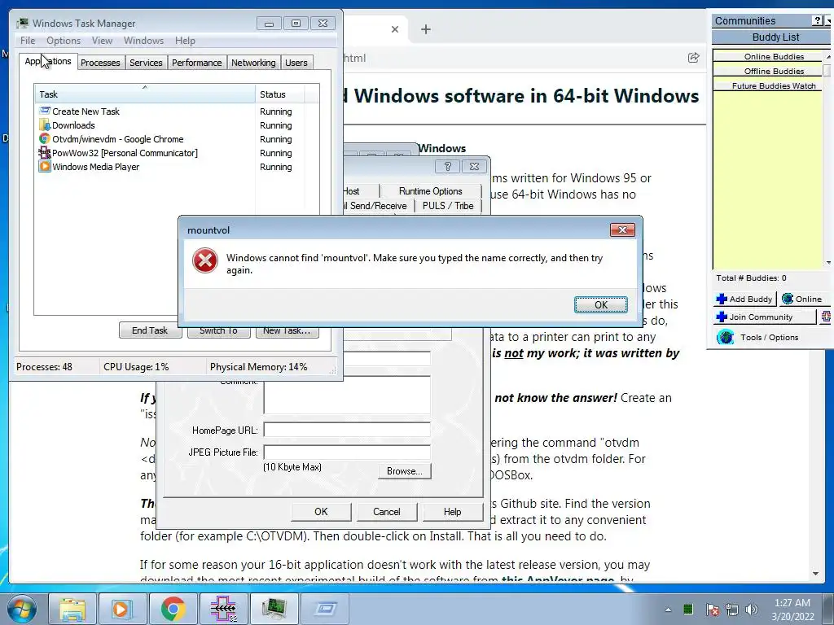Select the Applications tab in Task Manager
This screenshot has height=625, width=834.
tap(48, 61)
